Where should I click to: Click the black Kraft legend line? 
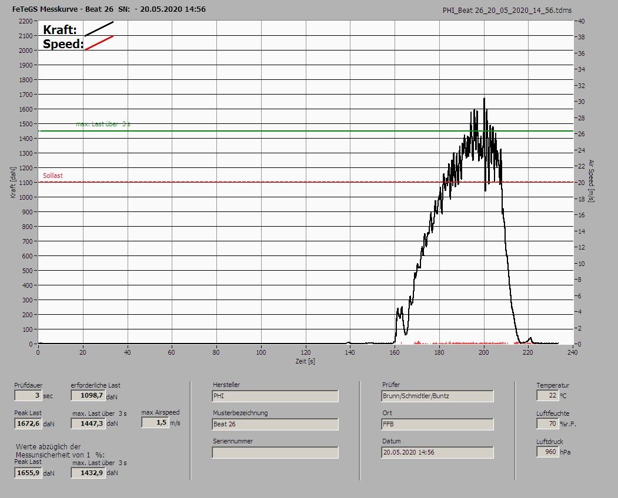(99, 29)
